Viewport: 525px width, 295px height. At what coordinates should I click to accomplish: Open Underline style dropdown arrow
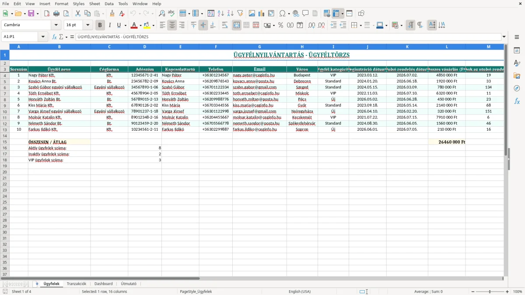[x=125, y=25]
